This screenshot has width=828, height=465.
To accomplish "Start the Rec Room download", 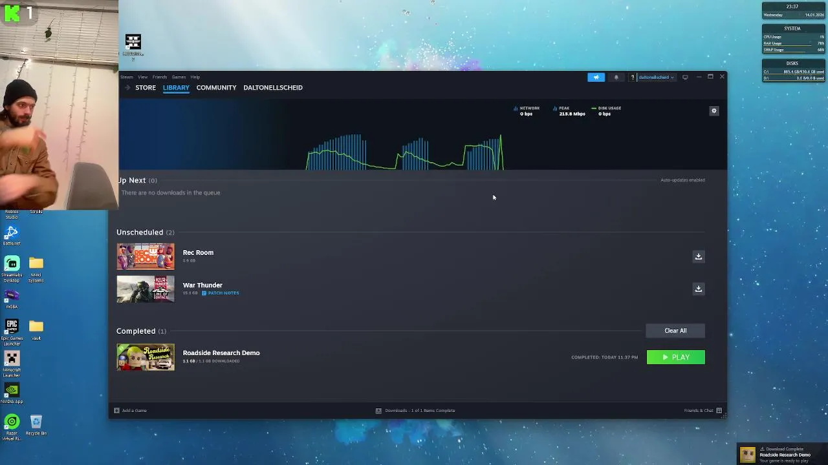I will [698, 256].
